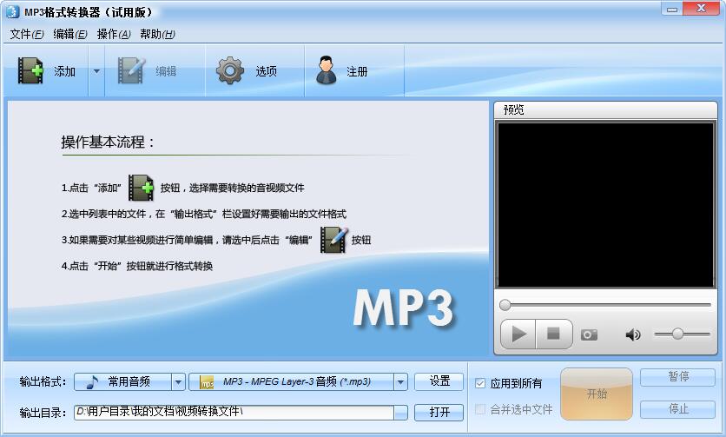The image size is (726, 437).
Task: Open the 操作(A) menu
Action: (114, 34)
